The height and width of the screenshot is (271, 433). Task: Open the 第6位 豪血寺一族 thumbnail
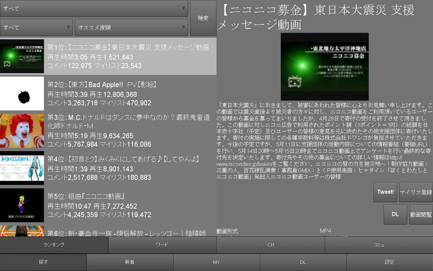tap(22, 231)
